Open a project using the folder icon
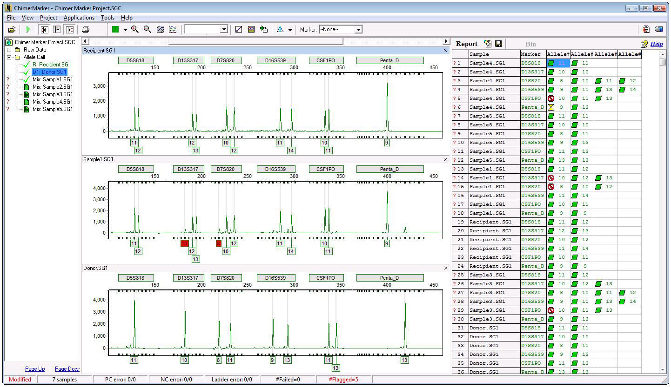Image resolution: width=671 pixels, height=387 pixels. click(12, 29)
